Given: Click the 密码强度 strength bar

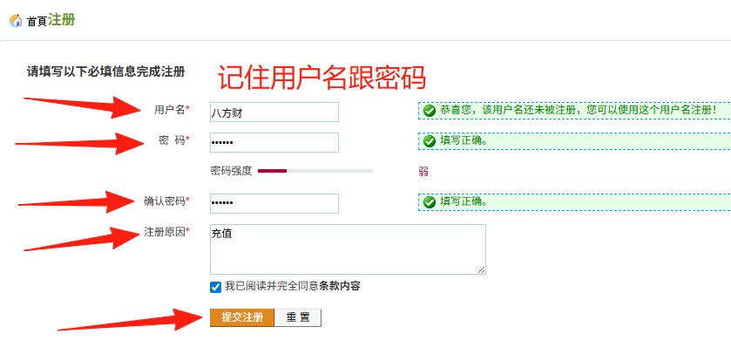Looking at the screenshot, I should 315,171.
